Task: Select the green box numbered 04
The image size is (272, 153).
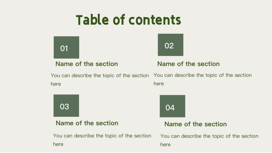Action: pos(172,106)
